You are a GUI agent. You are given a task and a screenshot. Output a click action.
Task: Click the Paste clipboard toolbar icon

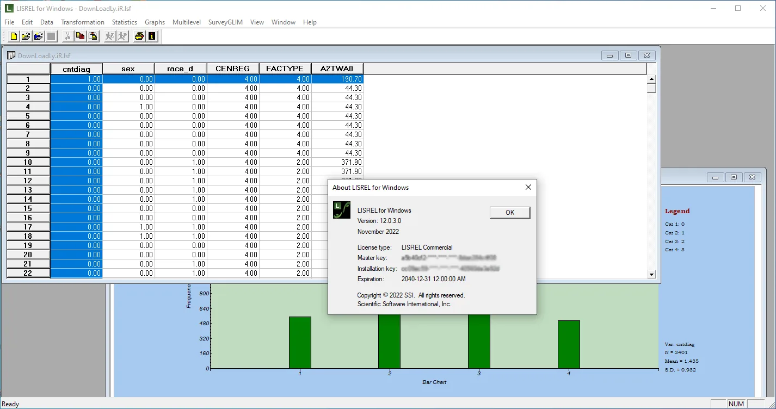[x=93, y=36]
